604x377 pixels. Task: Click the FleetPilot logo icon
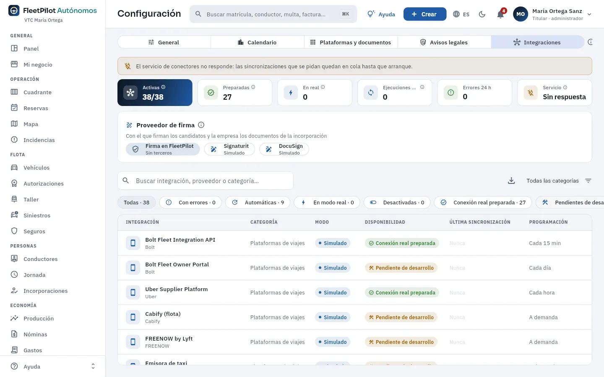(14, 10)
